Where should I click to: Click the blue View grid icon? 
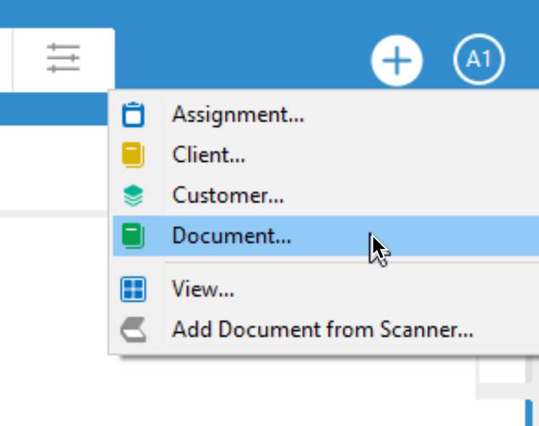(x=133, y=290)
